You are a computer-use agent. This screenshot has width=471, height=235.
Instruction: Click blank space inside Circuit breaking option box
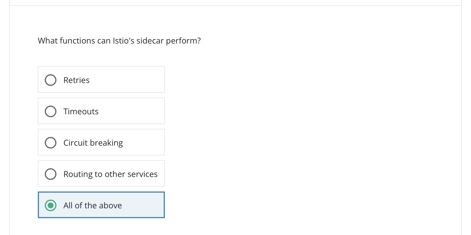144,142
